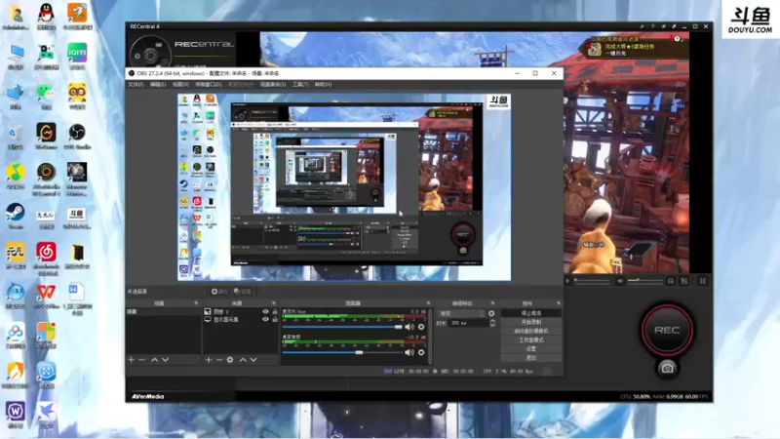Click the transition duration 300 ms field
The width and height of the screenshot is (780, 439).
point(467,323)
